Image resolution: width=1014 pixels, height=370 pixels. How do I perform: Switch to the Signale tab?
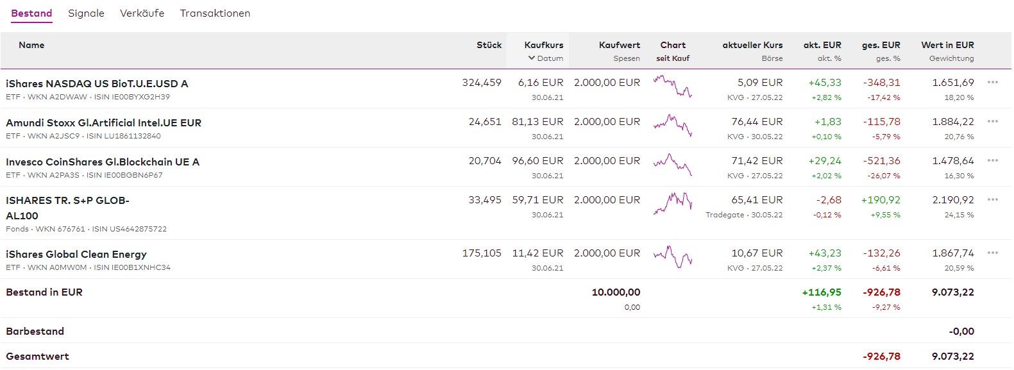86,13
